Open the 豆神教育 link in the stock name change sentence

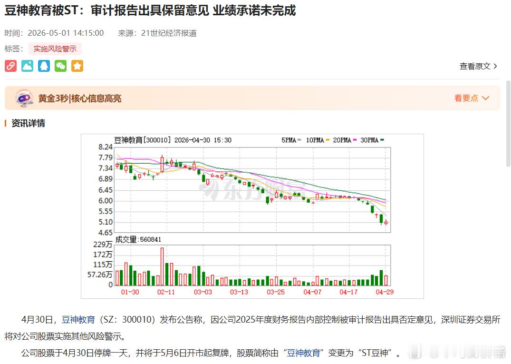click(x=303, y=353)
